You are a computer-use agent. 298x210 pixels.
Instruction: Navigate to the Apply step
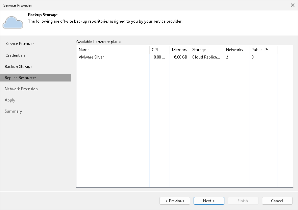tap(10, 100)
